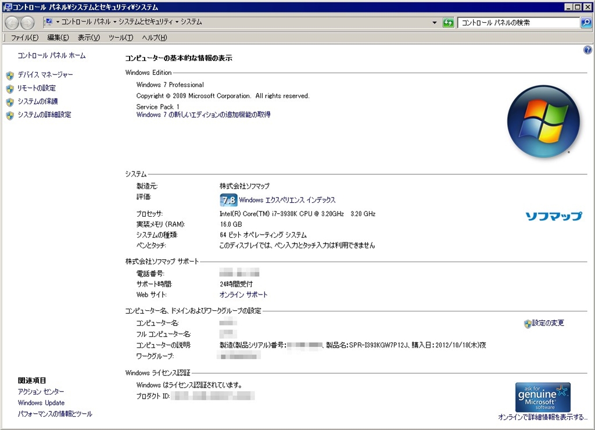The height and width of the screenshot is (430, 595).
Task: Click the shield icon next to デバイス マネージャー
Action: (x=9, y=76)
